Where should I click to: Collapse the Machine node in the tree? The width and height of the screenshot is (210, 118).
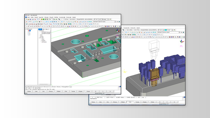(39, 31)
